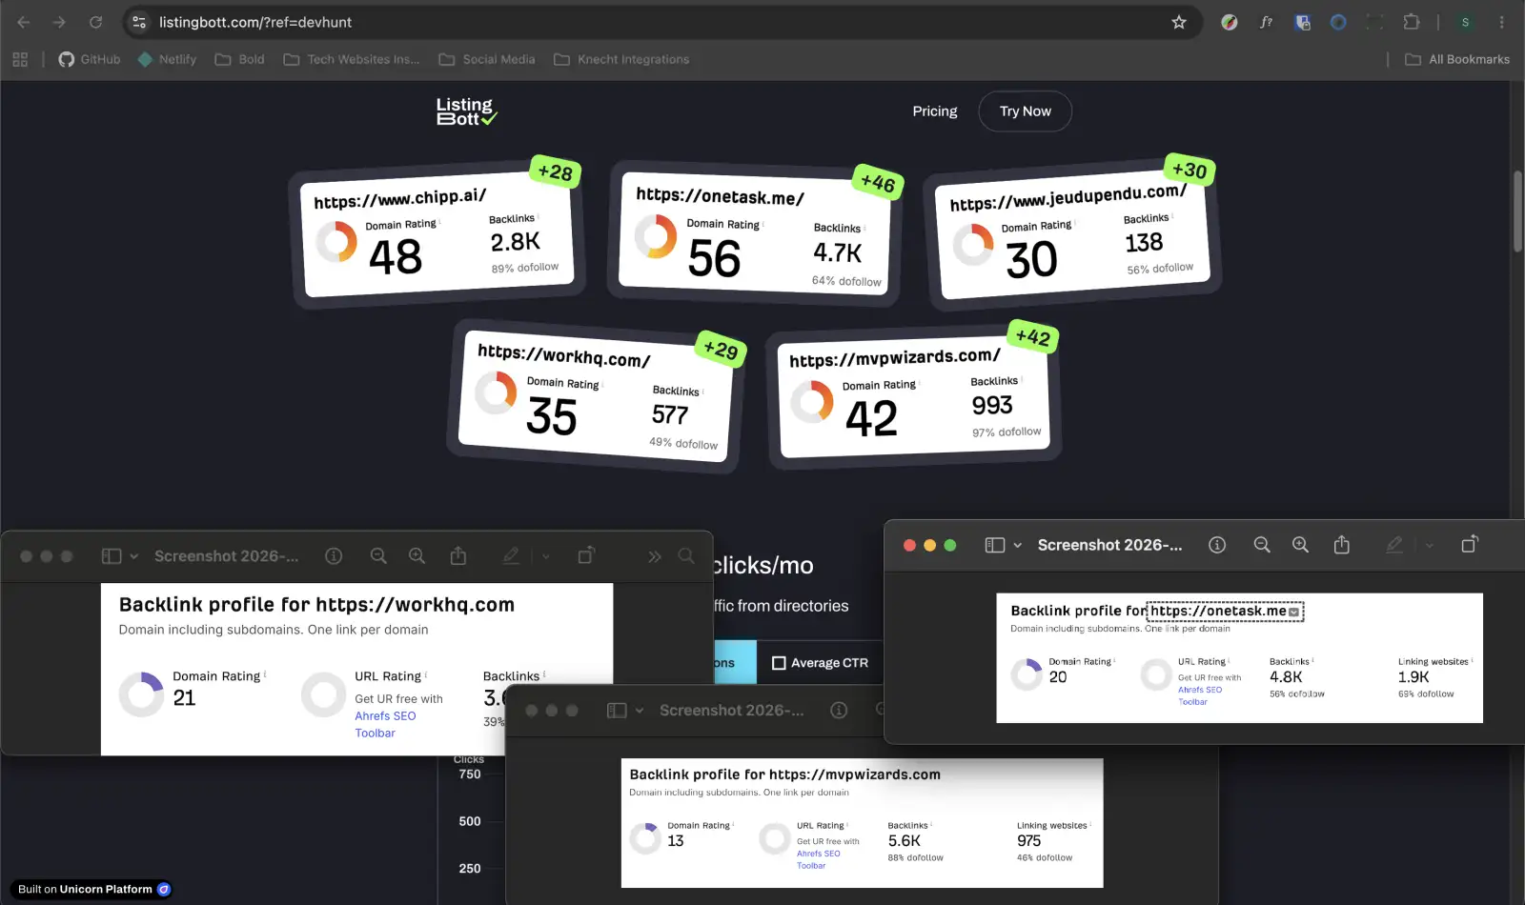Click the browser reload icon
Viewport: 1525px width, 905px height.
[x=95, y=22]
